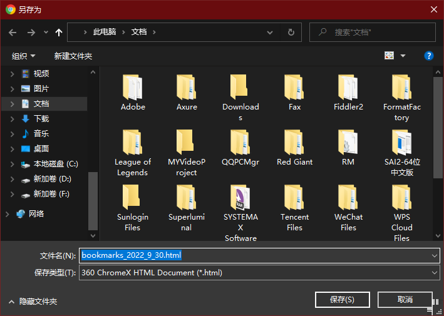Select the Fax folder
Viewport: 444px width, 316px height.
[x=294, y=92]
